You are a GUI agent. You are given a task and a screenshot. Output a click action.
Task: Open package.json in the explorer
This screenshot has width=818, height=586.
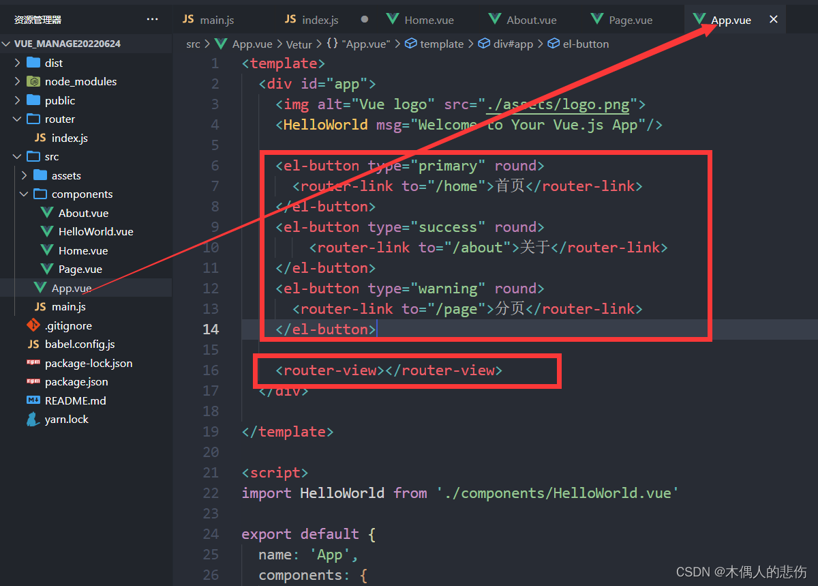click(x=76, y=381)
